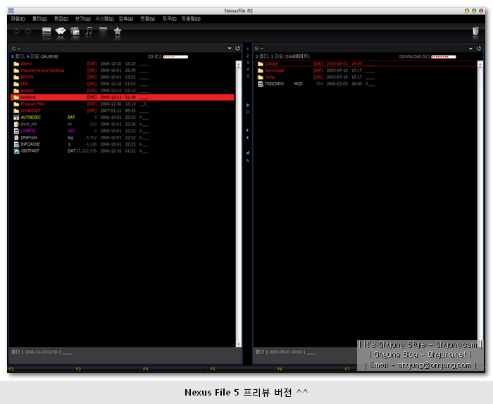The height and width of the screenshot is (404, 493).
Task: Click the left panel vertical scrollbar
Action: 238,203
